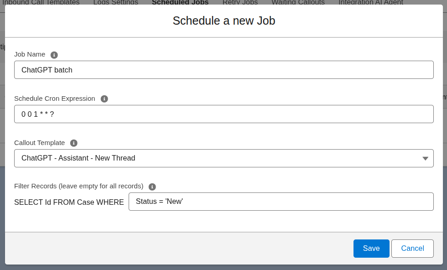Click the Job Name field label
447x270 pixels.
click(x=30, y=54)
